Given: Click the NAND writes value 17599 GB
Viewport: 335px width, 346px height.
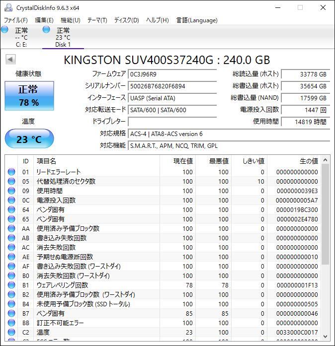Looking at the screenshot, I should point(305,98).
